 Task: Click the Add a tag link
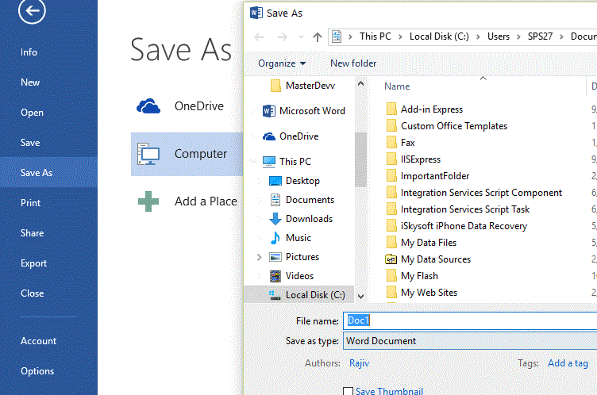pos(568,363)
